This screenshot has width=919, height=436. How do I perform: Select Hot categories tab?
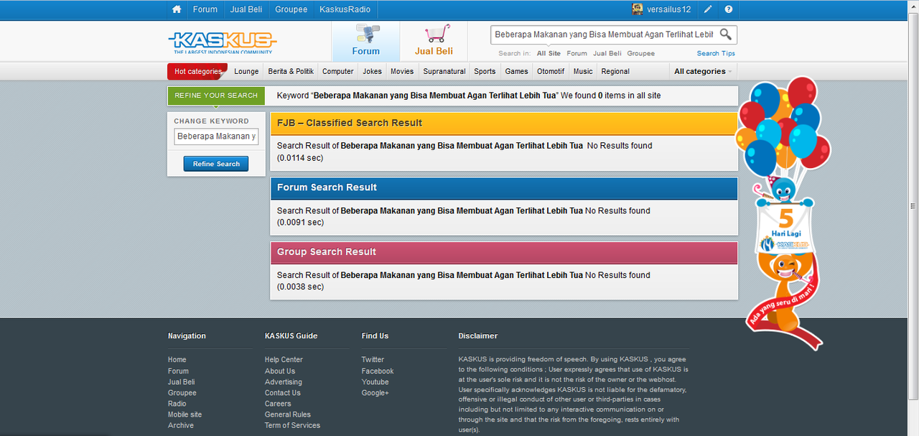(x=197, y=71)
